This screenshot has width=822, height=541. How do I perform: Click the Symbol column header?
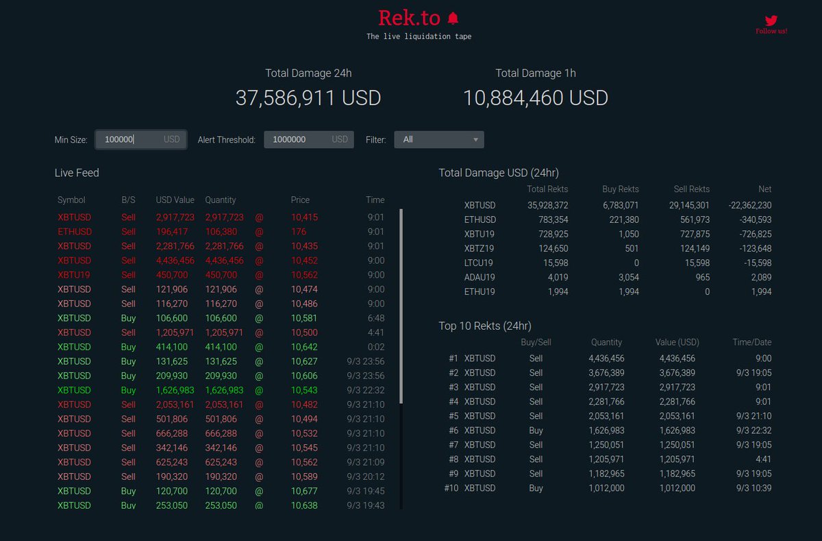[x=70, y=200]
